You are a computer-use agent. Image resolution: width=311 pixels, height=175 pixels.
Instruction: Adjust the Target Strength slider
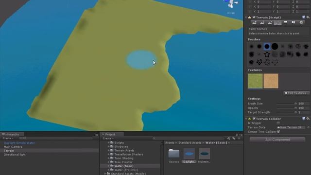287,112
